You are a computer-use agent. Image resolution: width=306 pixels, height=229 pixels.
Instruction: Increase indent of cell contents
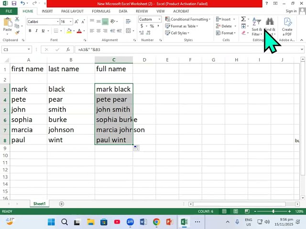tap(119, 31)
